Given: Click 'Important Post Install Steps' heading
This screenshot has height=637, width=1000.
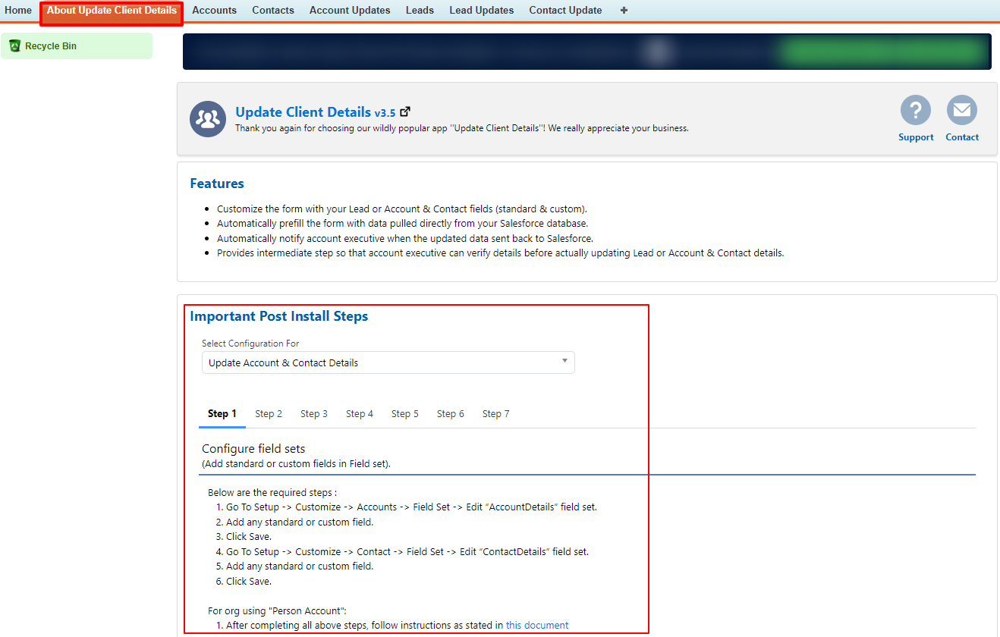Looking at the screenshot, I should pos(279,316).
